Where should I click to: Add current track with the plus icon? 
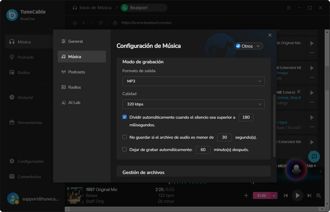point(246,196)
